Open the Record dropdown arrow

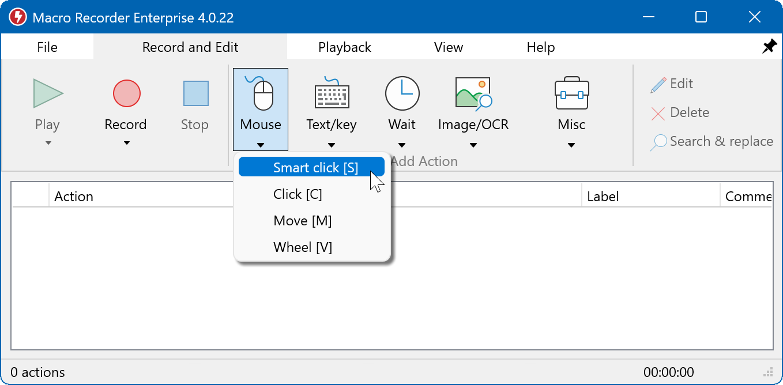point(126,142)
